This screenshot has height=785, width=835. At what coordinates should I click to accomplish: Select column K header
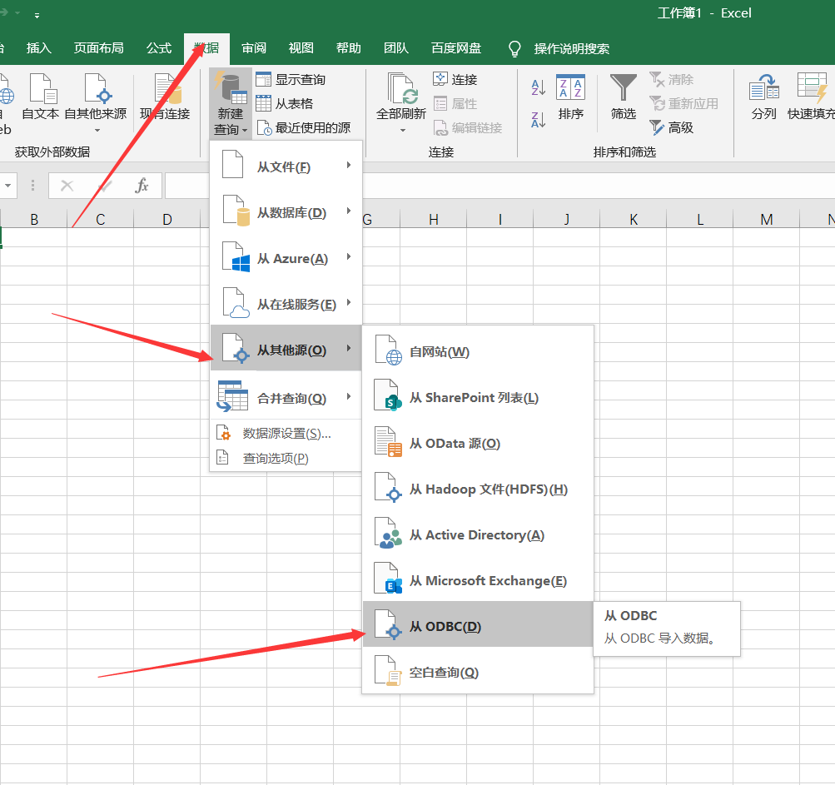pos(634,219)
